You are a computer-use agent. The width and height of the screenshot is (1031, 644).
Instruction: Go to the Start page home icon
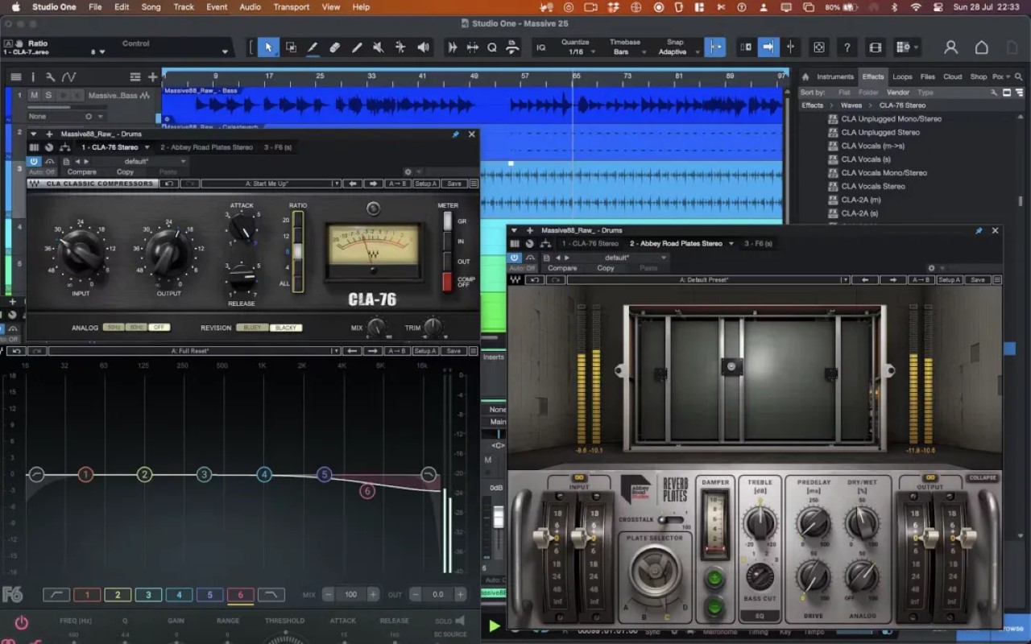(981, 47)
